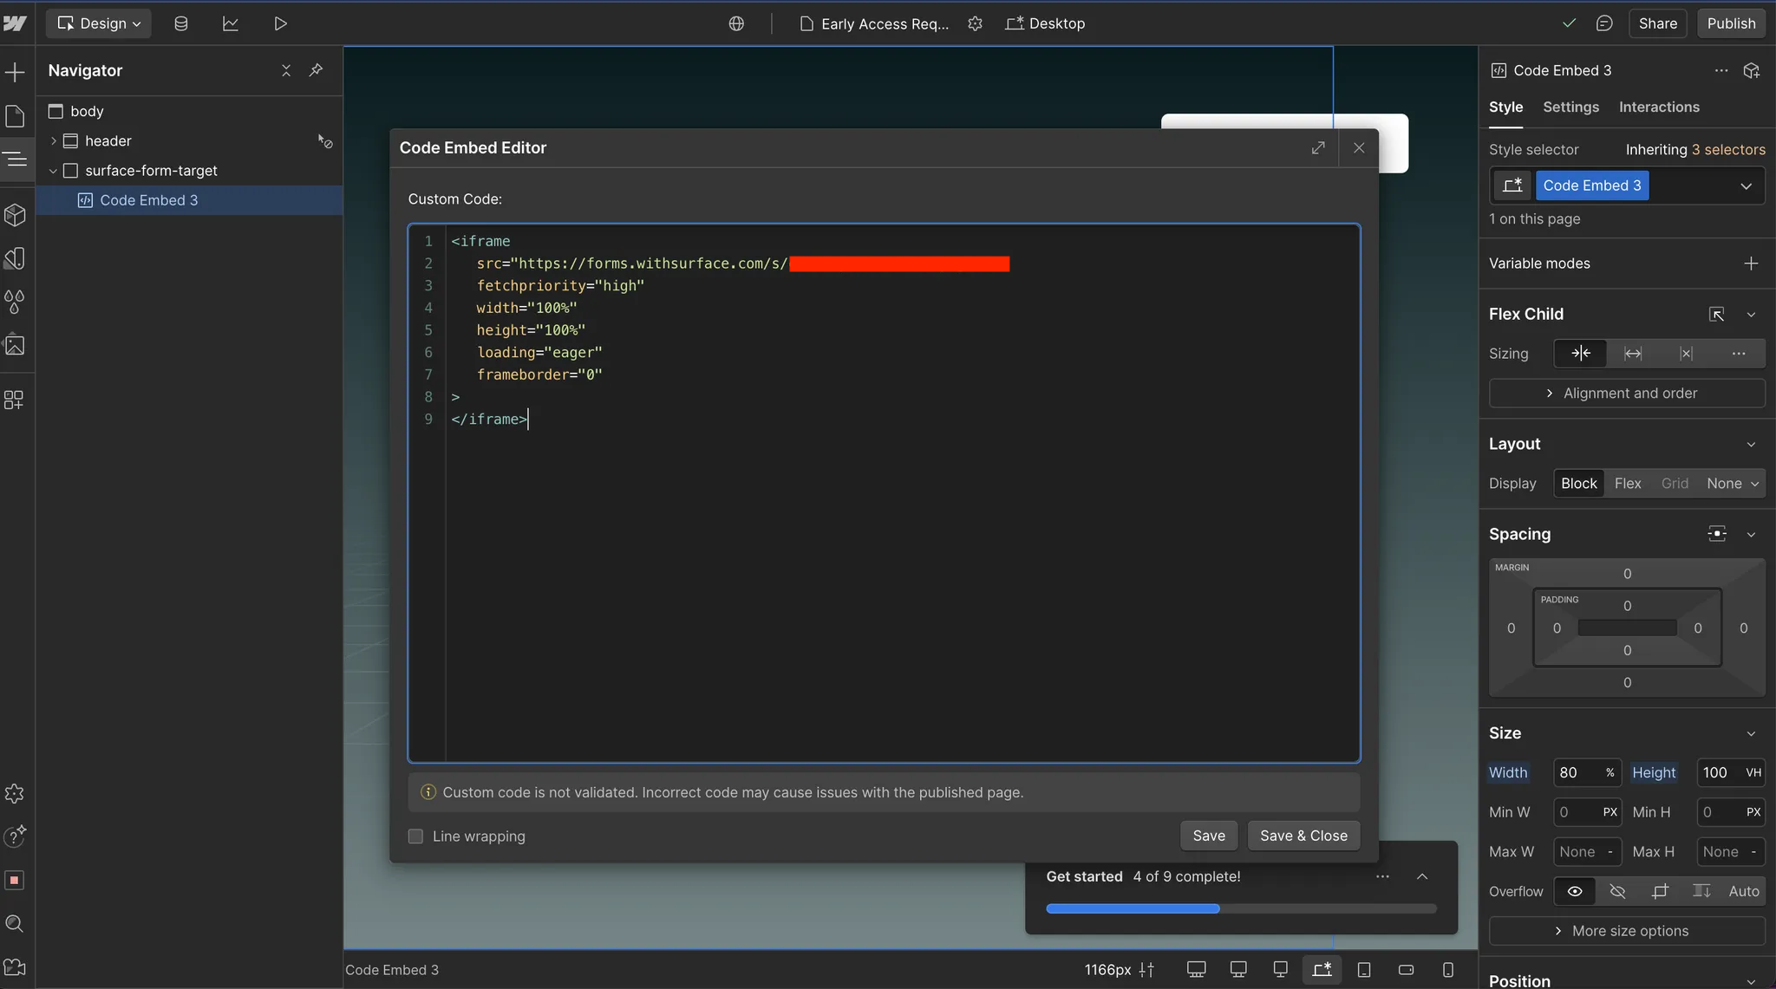Click the Save & Close button

[1303, 836]
